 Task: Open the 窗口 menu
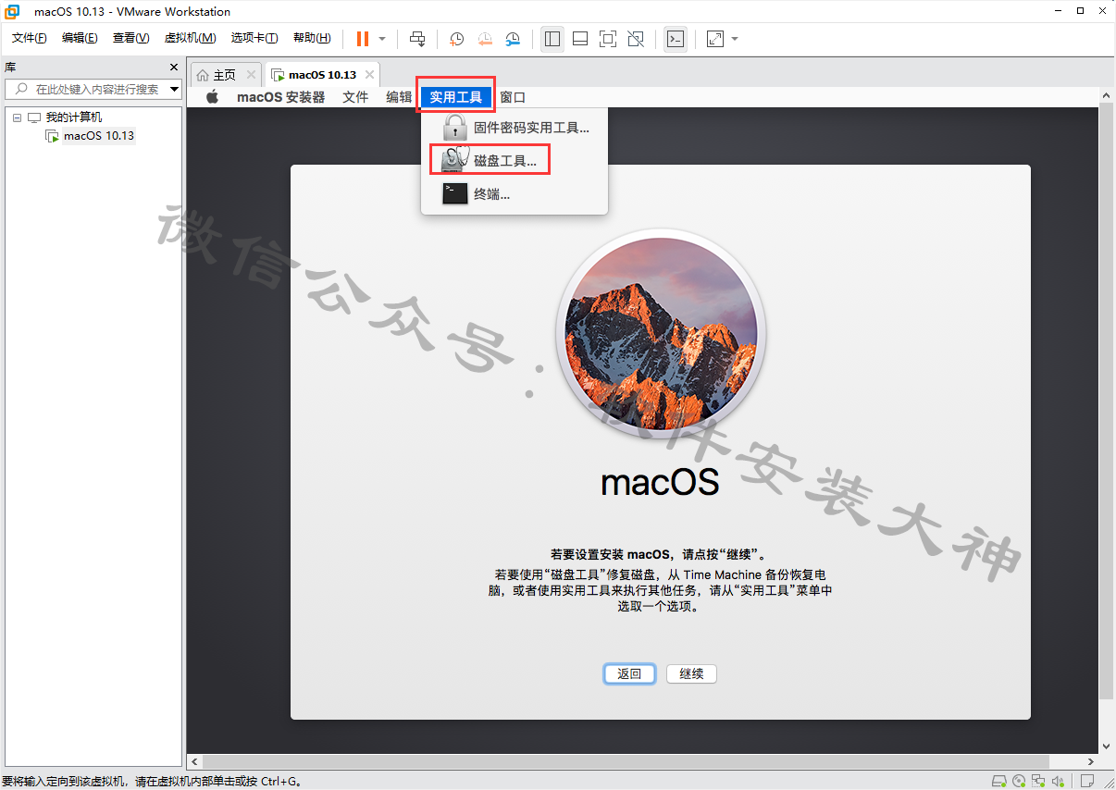tap(513, 97)
